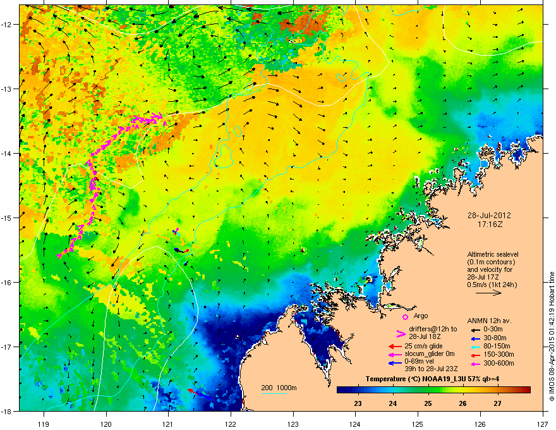This screenshot has height=430, width=556.
Task: Click the '150-300m' depth label
Action: click(x=499, y=354)
